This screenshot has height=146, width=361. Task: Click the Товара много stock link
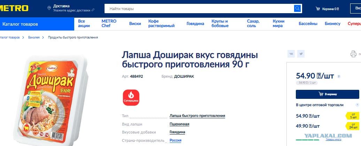333,139
